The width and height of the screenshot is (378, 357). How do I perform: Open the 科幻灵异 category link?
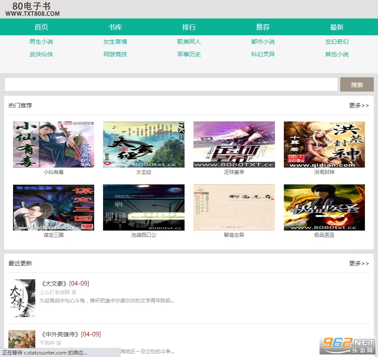click(263, 54)
